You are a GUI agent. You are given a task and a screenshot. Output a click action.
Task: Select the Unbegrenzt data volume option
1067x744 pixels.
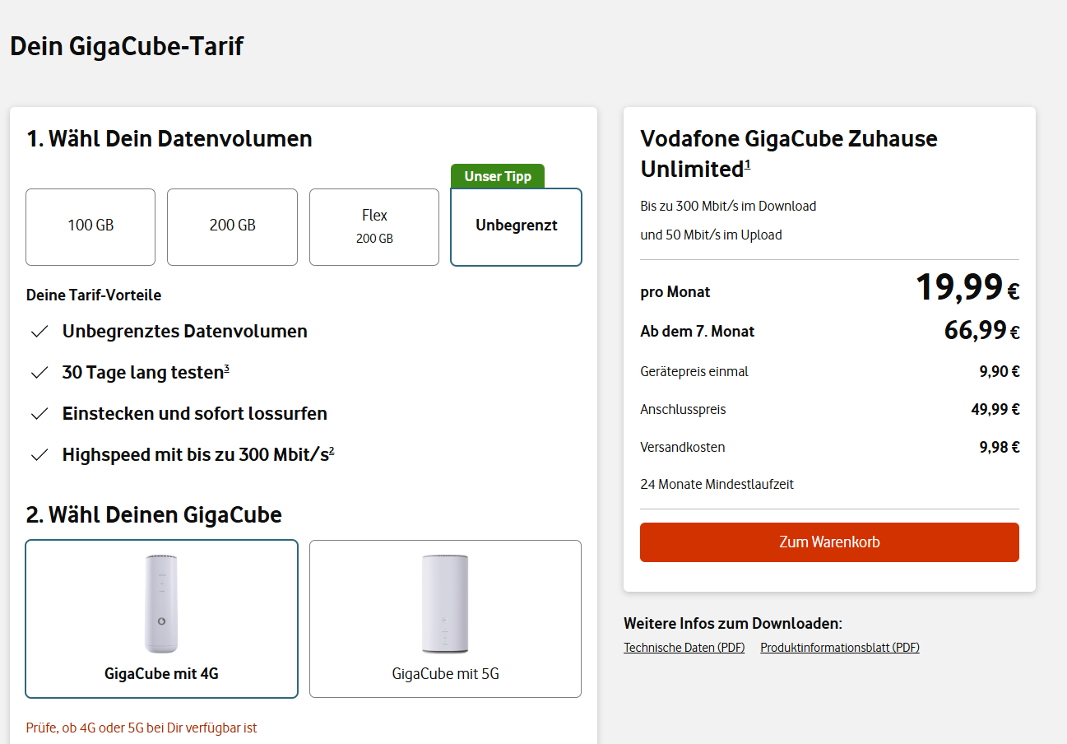pos(516,226)
